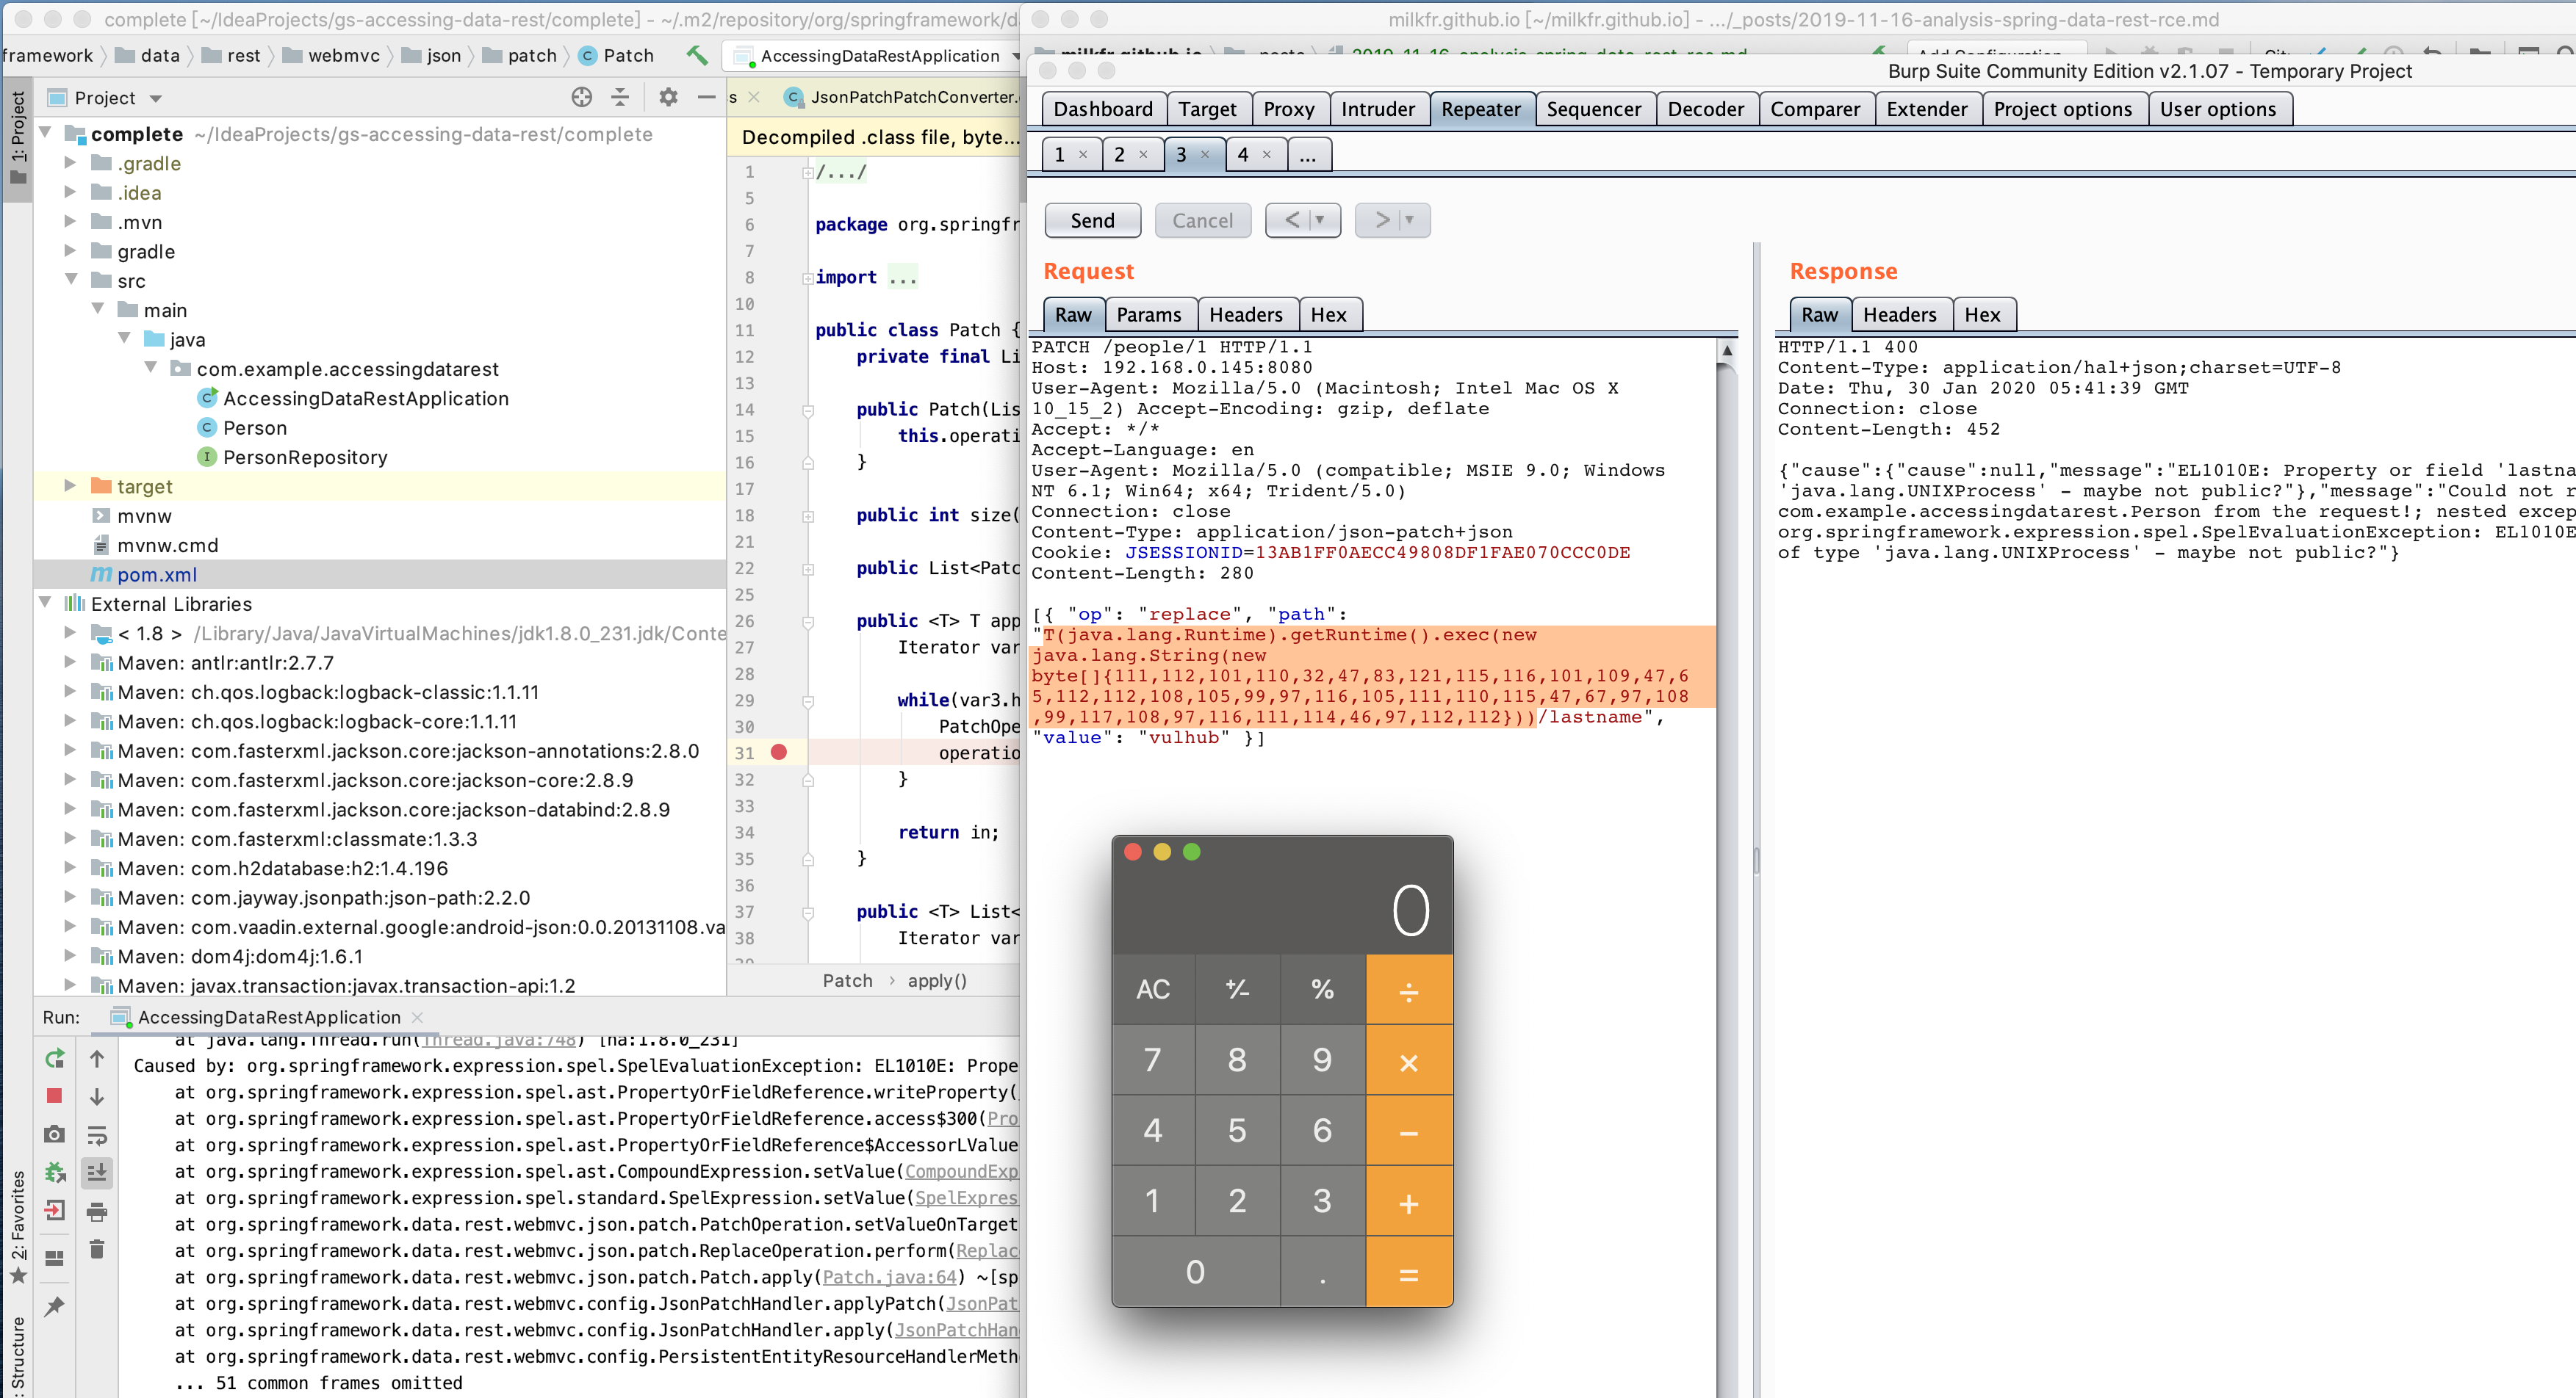Click the camera dump-threads icon in Run panel

(55, 1134)
